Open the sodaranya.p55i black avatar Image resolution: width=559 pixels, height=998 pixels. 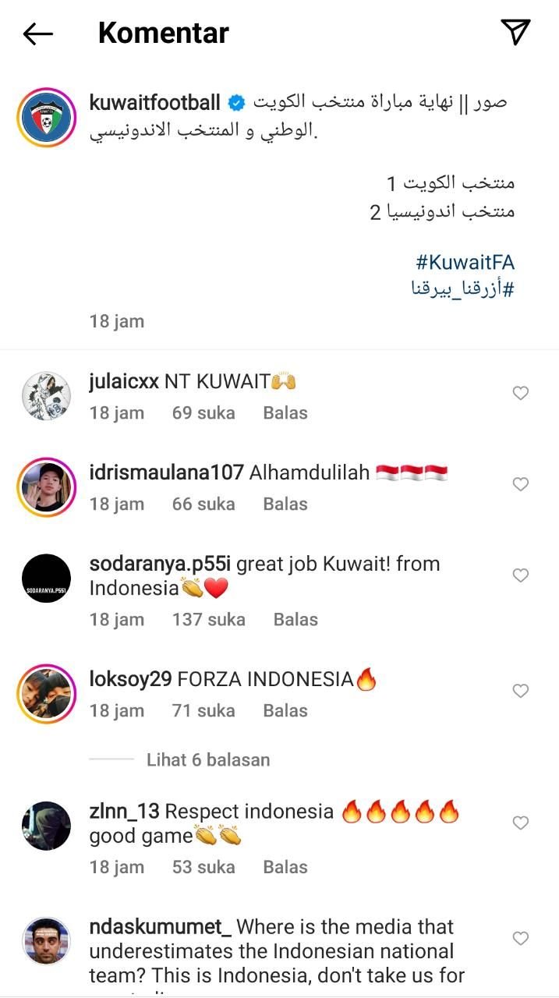tap(47, 579)
